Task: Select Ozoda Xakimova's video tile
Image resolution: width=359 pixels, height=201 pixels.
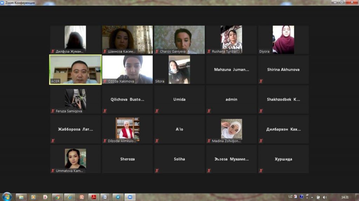Action: pos(127,70)
